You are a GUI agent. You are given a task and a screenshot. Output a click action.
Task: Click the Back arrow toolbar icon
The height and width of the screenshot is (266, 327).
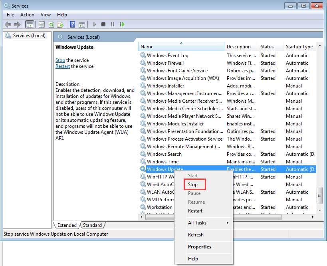click(8, 24)
